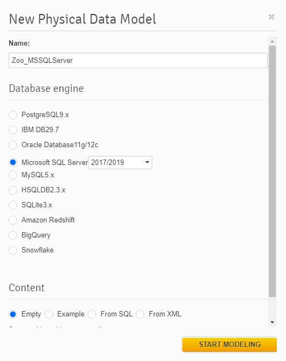286x361 pixels.
Task: Choose From SQL content option
Action: (x=92, y=314)
